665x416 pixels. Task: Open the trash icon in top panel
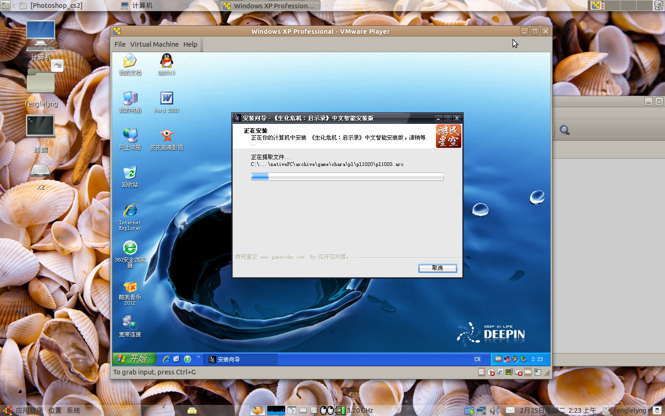[x=659, y=6]
